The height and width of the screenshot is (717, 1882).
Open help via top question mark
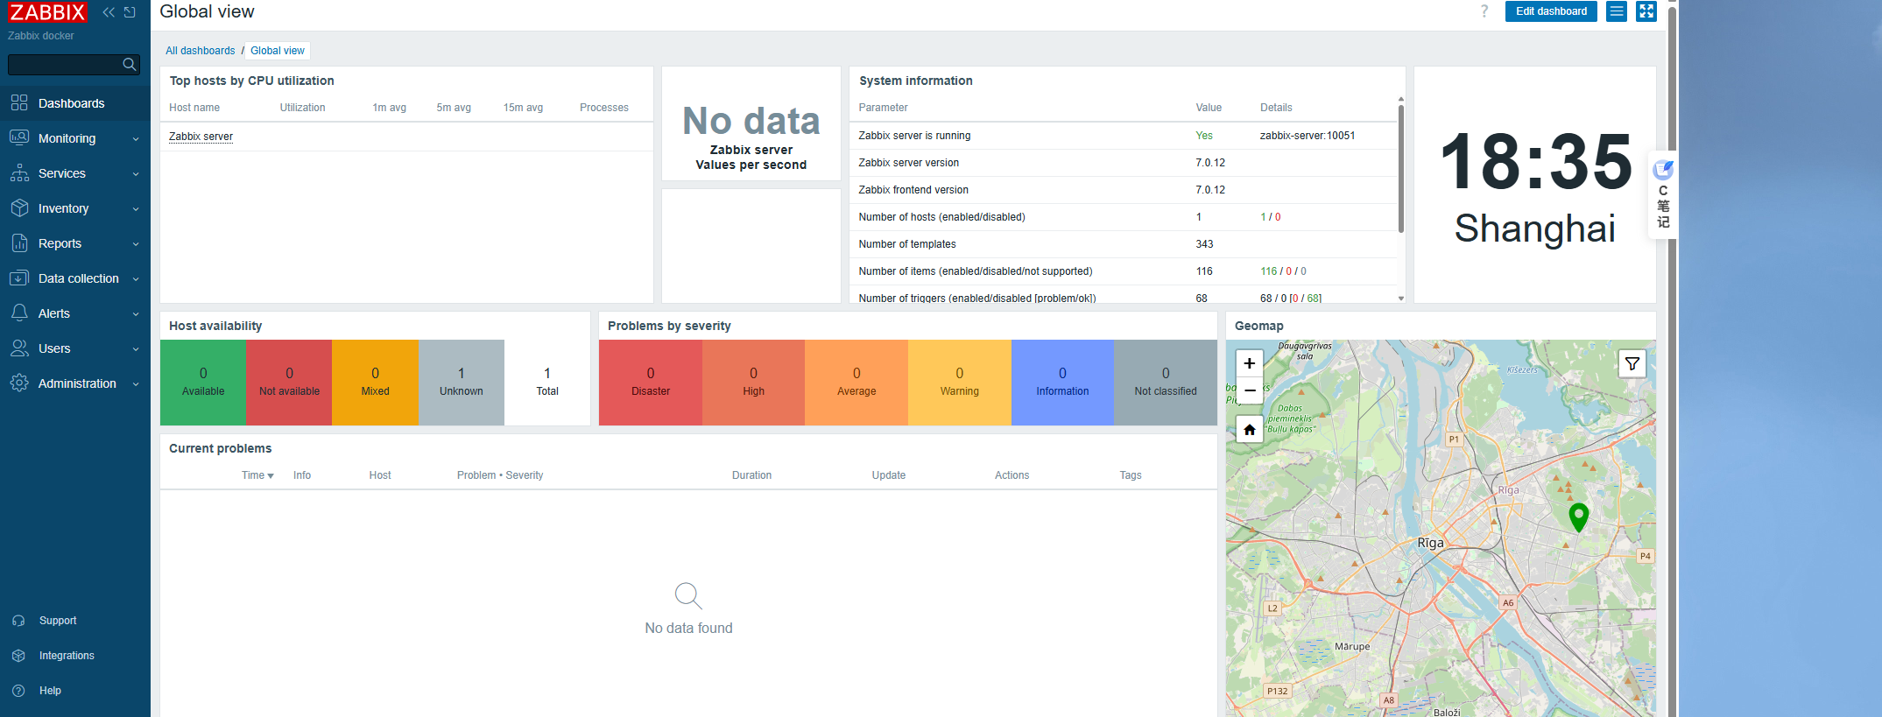(x=1484, y=11)
